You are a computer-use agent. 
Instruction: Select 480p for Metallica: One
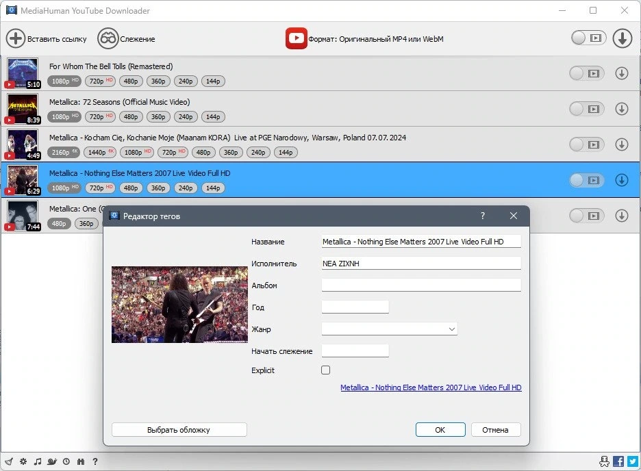59,223
